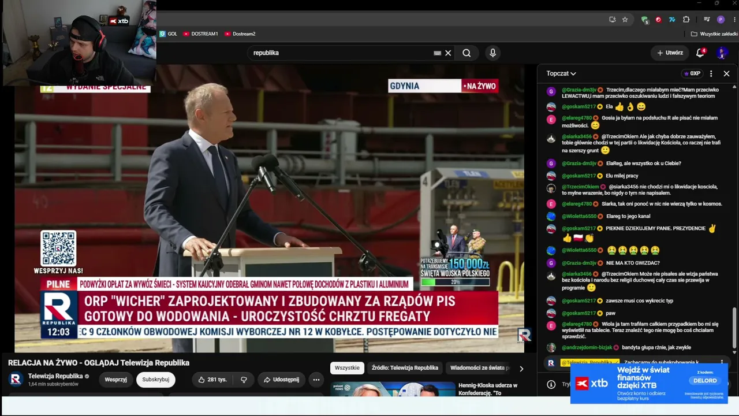739x416 pixels.
Task: Bookmark this page with the star icon
Action: click(x=625, y=19)
